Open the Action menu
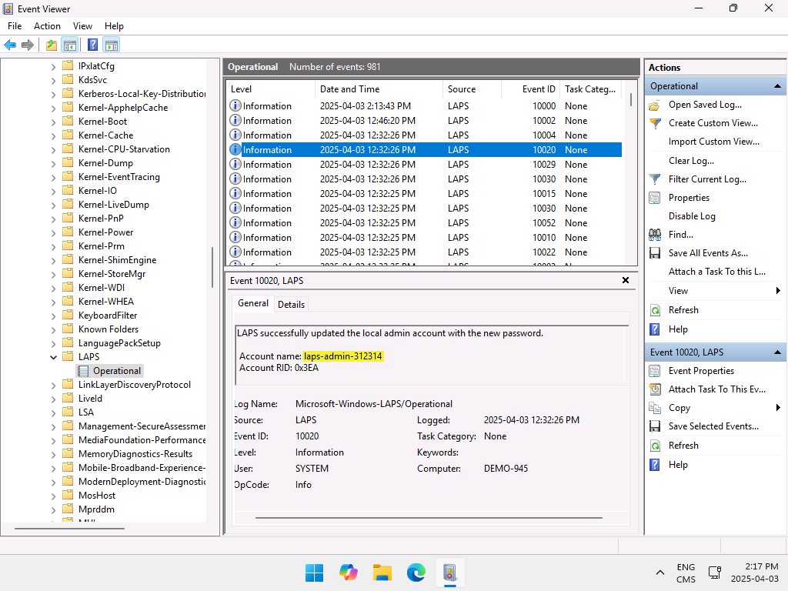The image size is (788, 591). pyautogui.click(x=47, y=26)
